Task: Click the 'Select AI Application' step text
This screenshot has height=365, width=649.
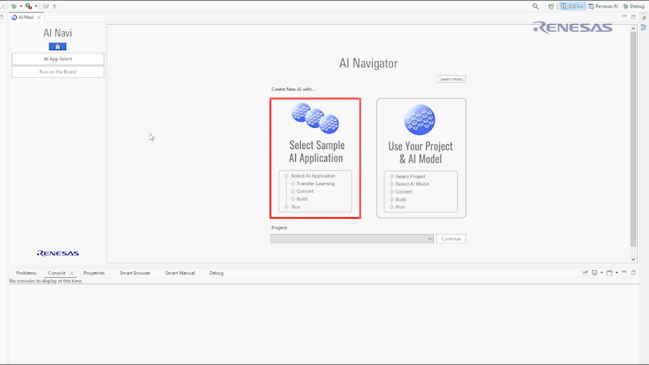Action: (x=313, y=176)
